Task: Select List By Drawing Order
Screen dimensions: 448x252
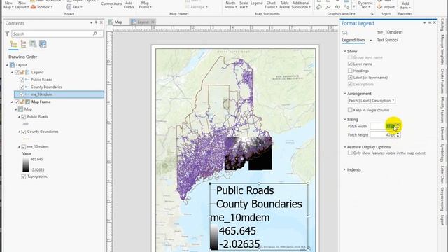Action: pos(13,44)
